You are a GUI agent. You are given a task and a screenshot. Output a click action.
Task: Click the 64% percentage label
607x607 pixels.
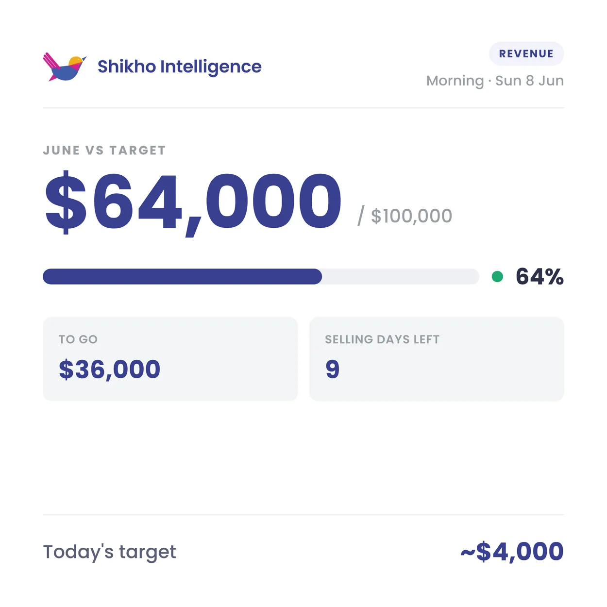540,277
